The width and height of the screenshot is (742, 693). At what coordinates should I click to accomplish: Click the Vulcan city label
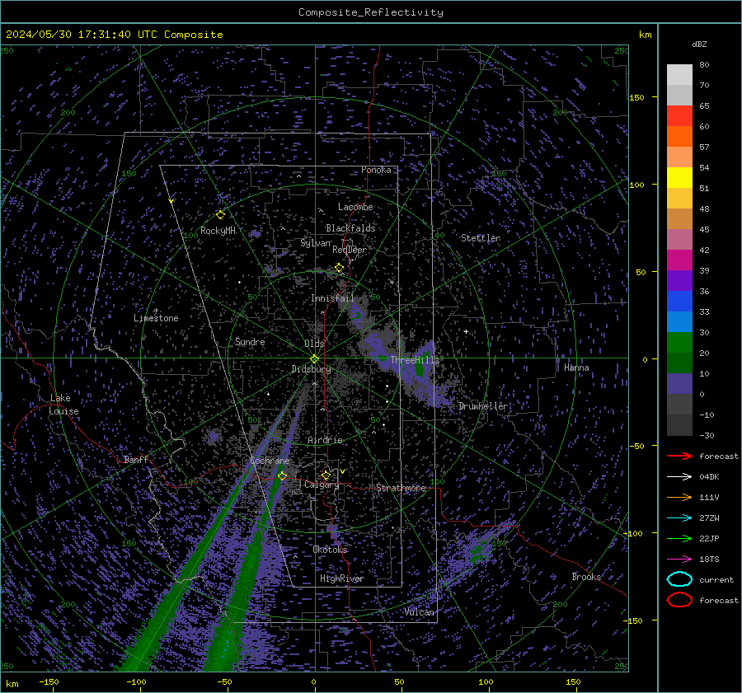419,612
